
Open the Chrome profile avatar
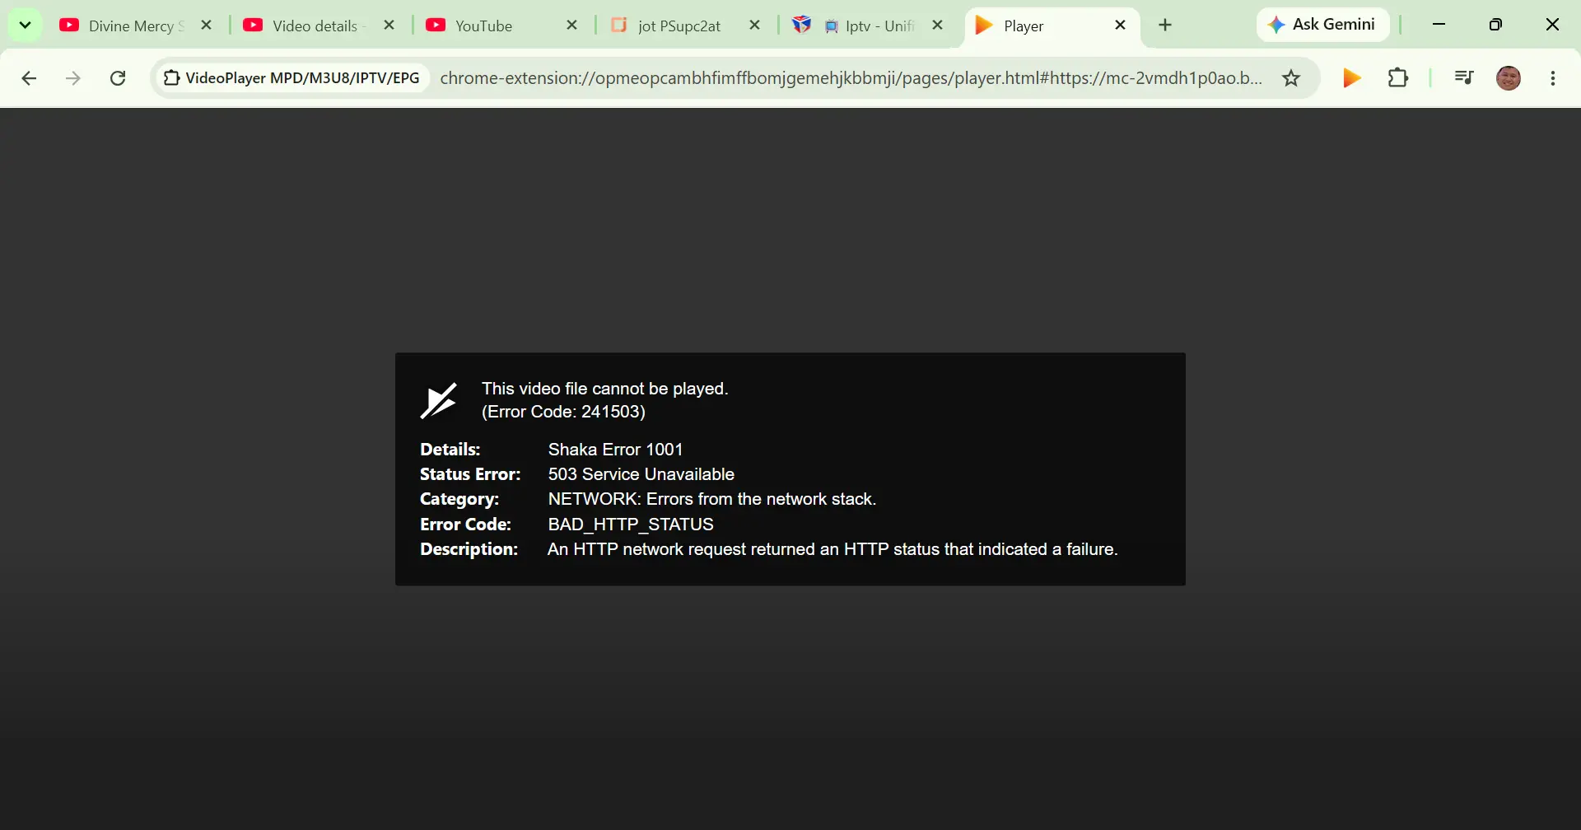pos(1509,78)
